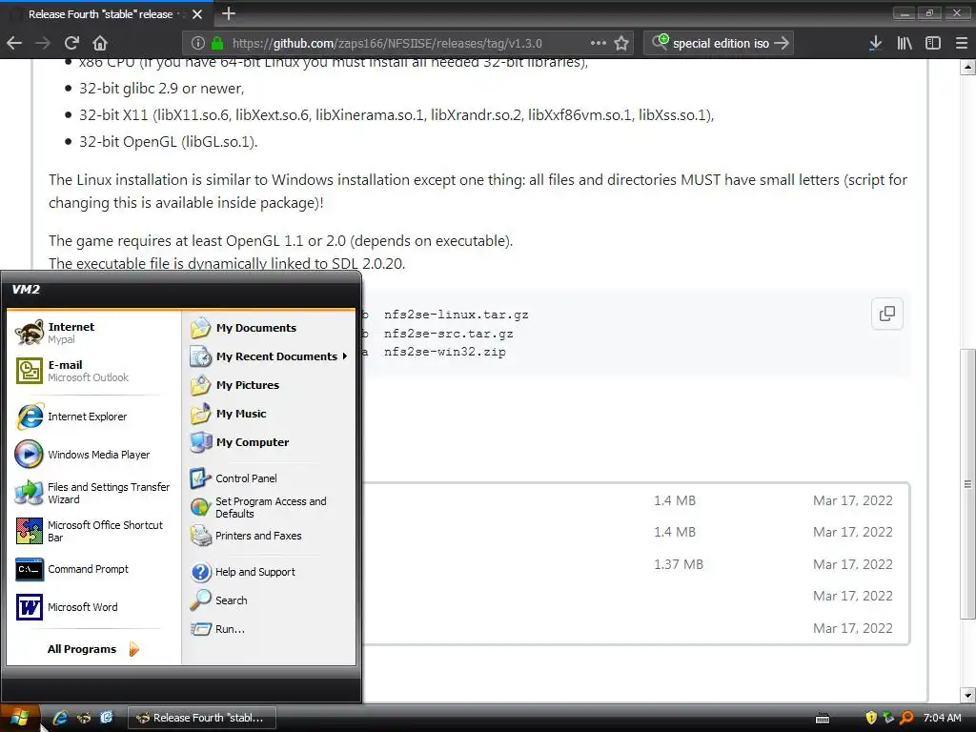Click the 7:04 AM taskbar clock

click(x=942, y=718)
